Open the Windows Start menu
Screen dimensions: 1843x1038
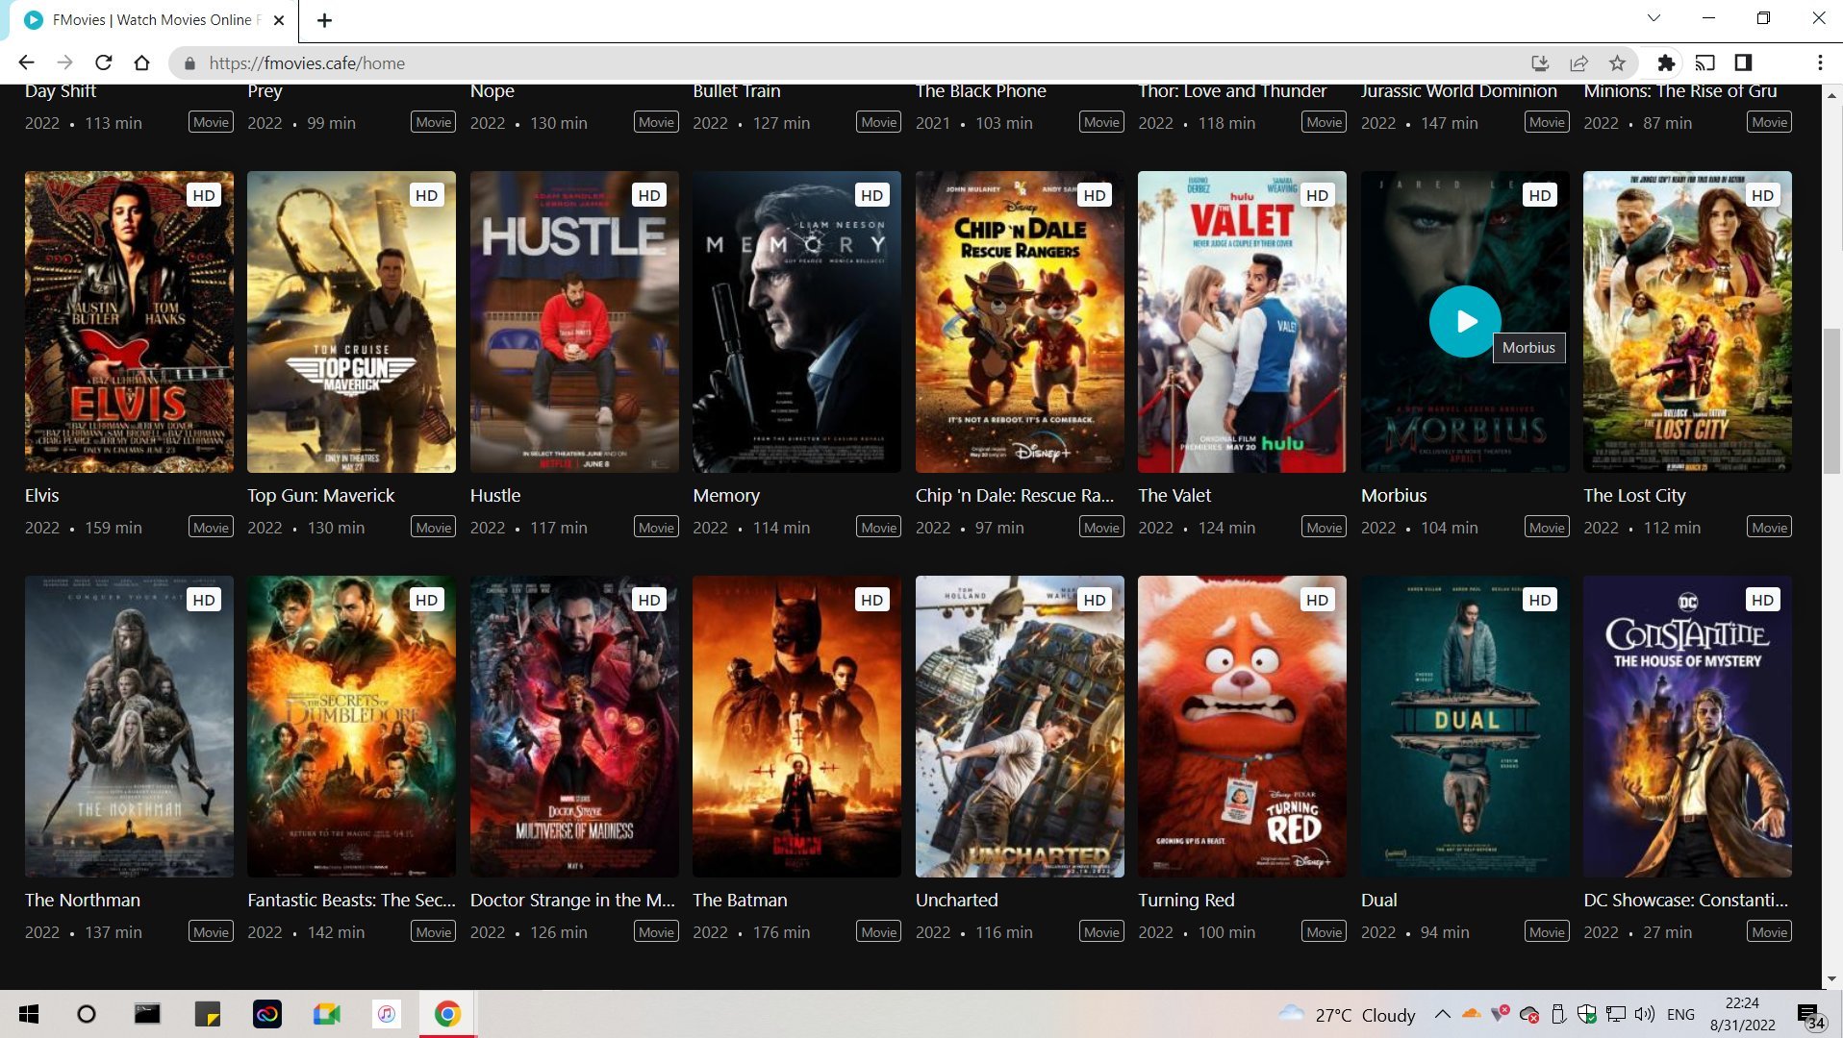pos(29,1014)
